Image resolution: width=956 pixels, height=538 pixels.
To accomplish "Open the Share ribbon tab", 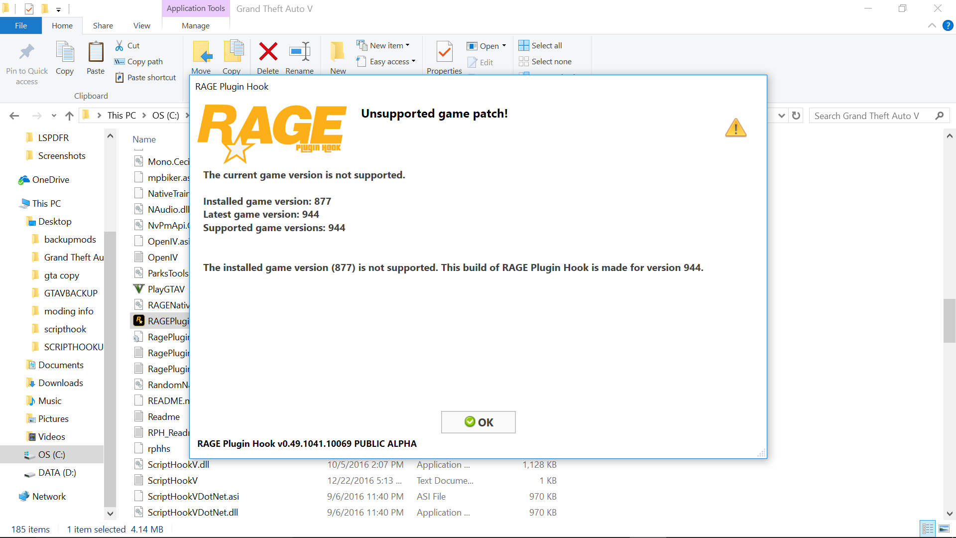I will 103,25.
